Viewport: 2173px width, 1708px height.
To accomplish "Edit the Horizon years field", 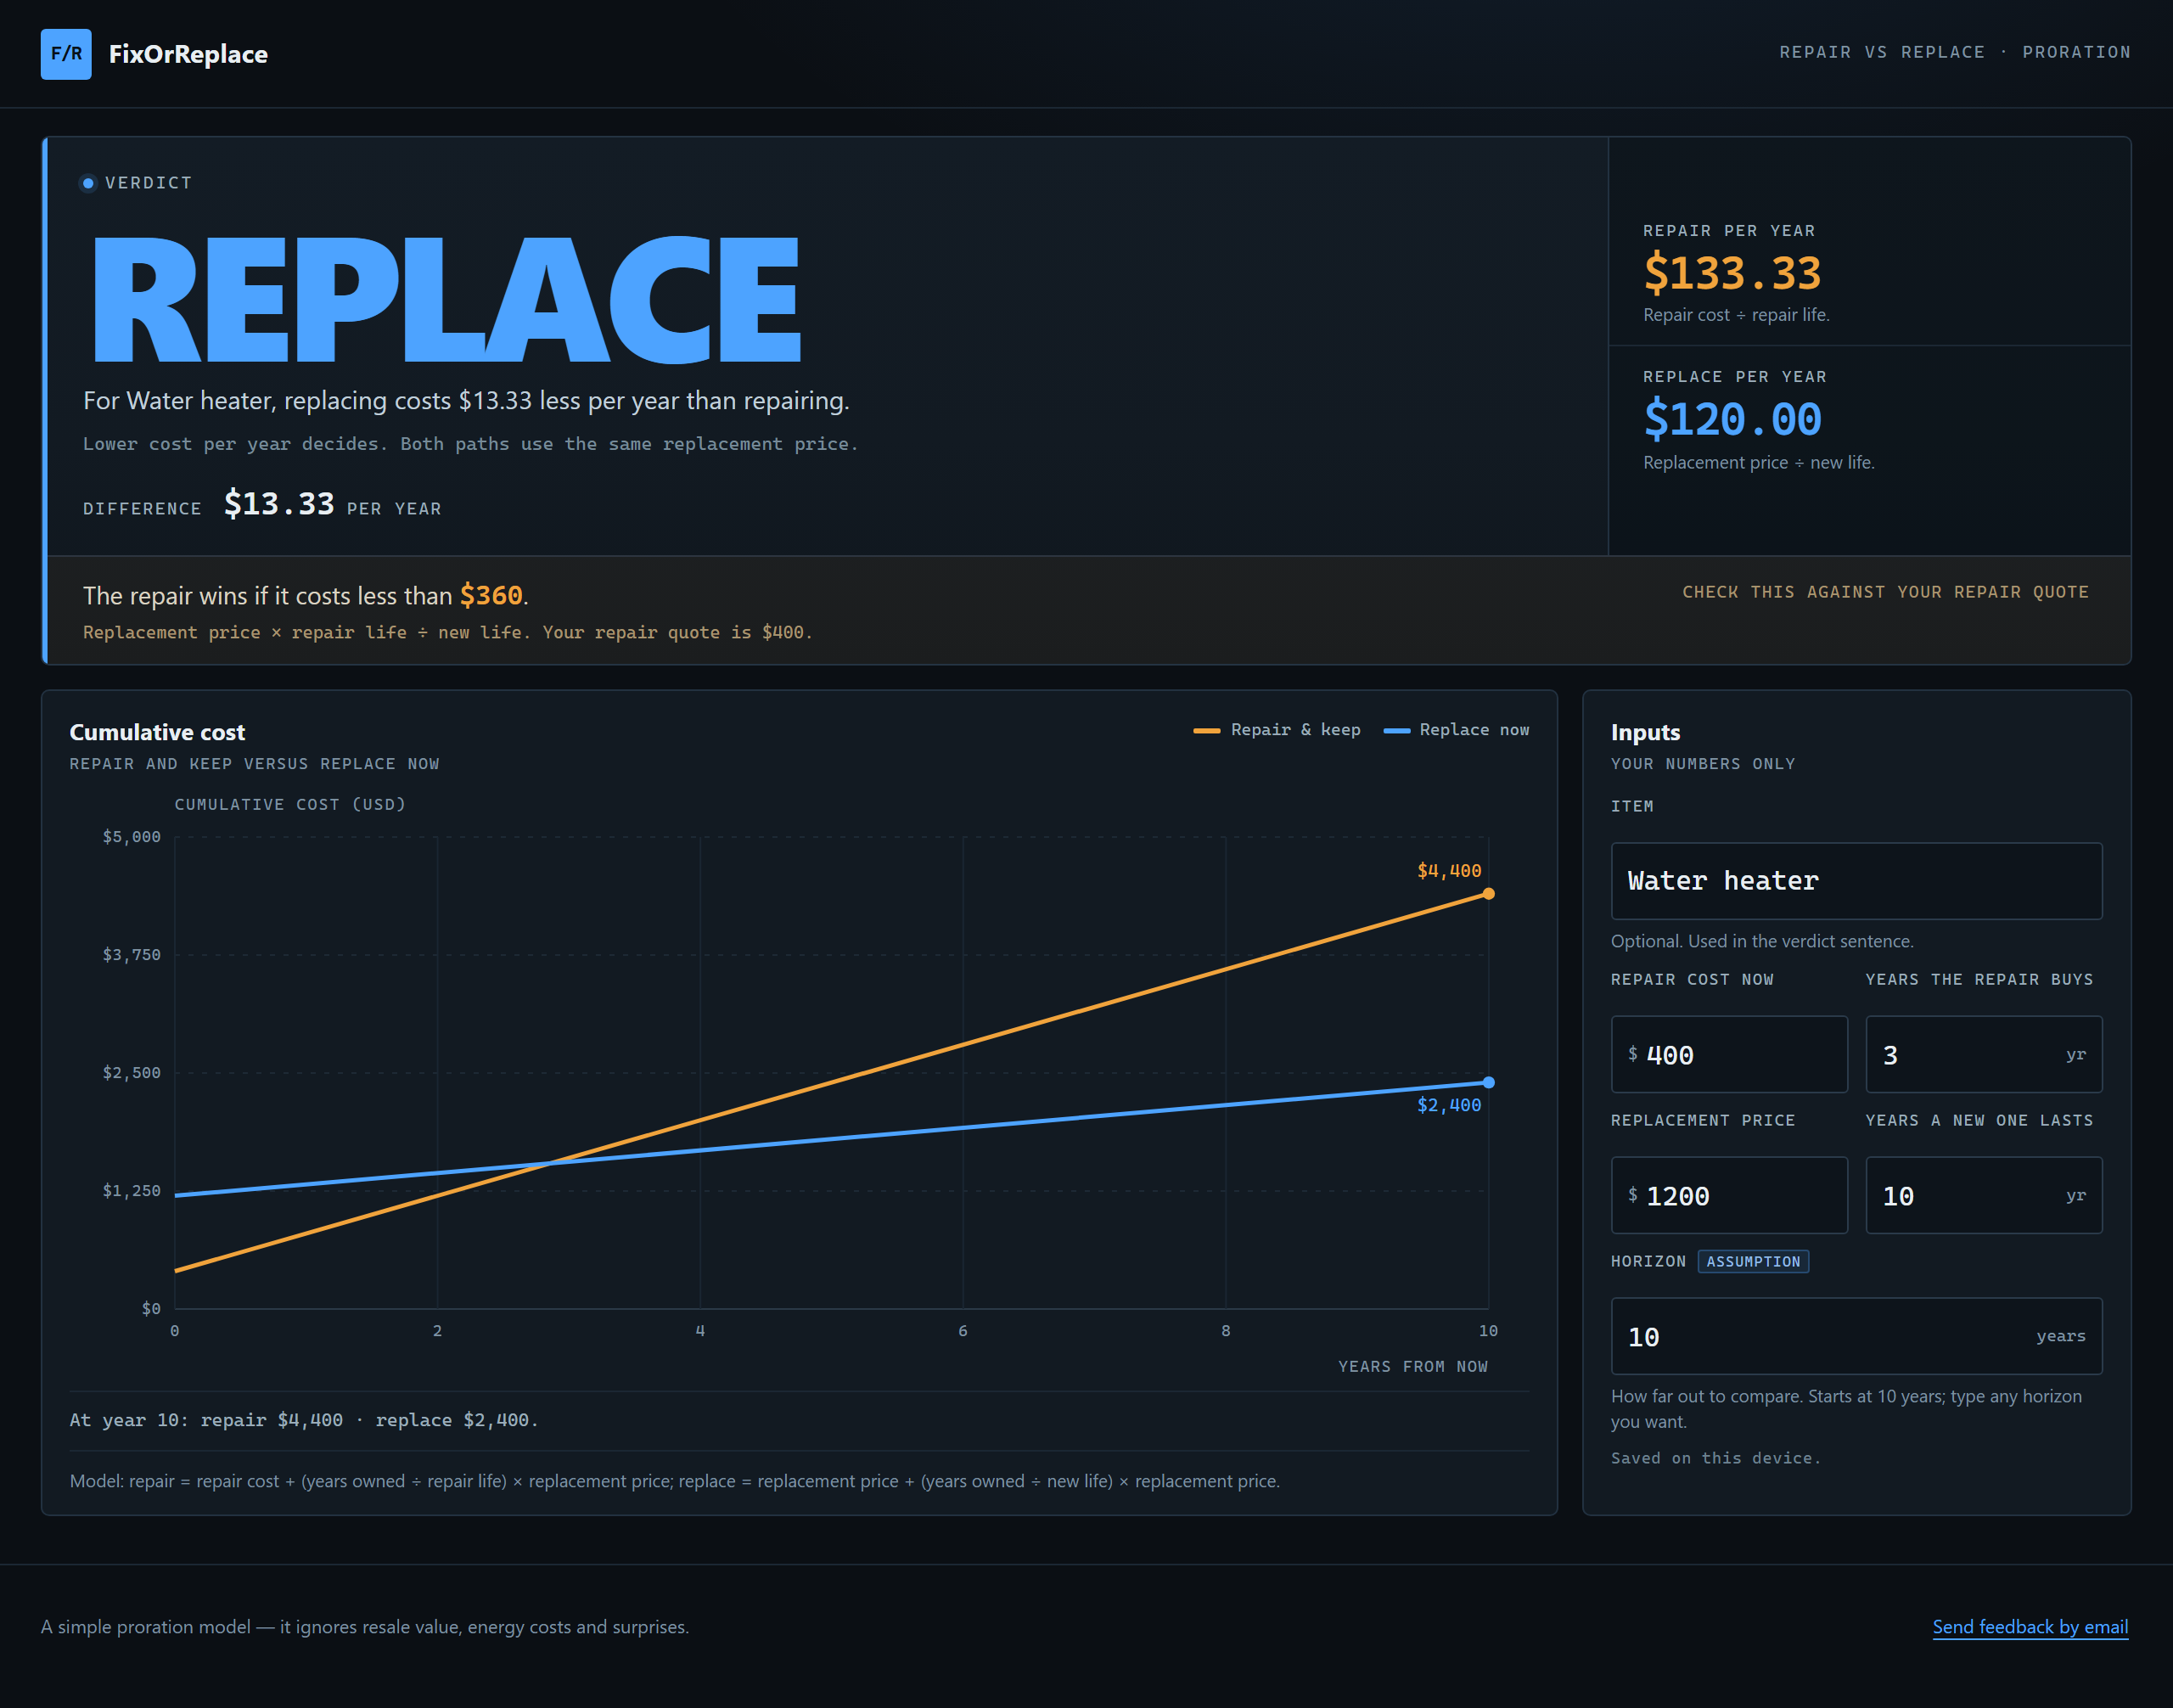I will [x=1856, y=1337].
